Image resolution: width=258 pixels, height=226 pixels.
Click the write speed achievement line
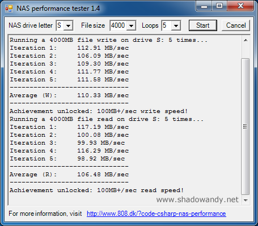[x=99, y=111]
